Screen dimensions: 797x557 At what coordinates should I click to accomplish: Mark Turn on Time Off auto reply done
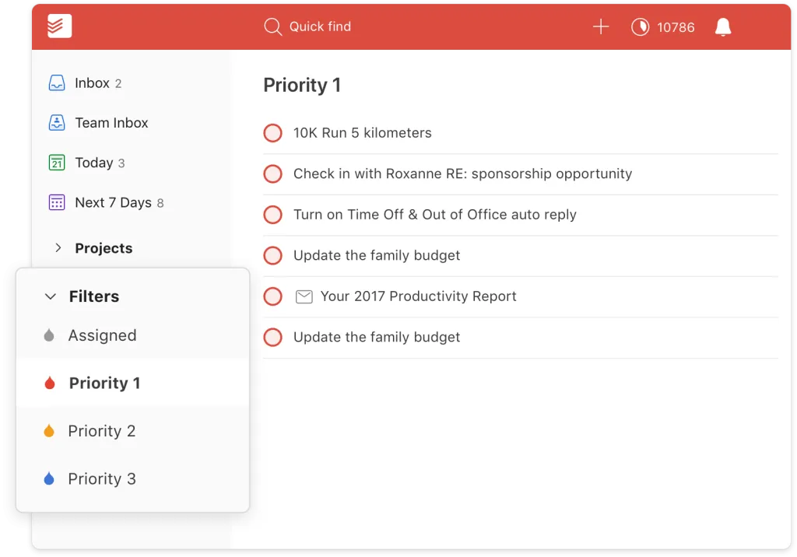tap(272, 215)
